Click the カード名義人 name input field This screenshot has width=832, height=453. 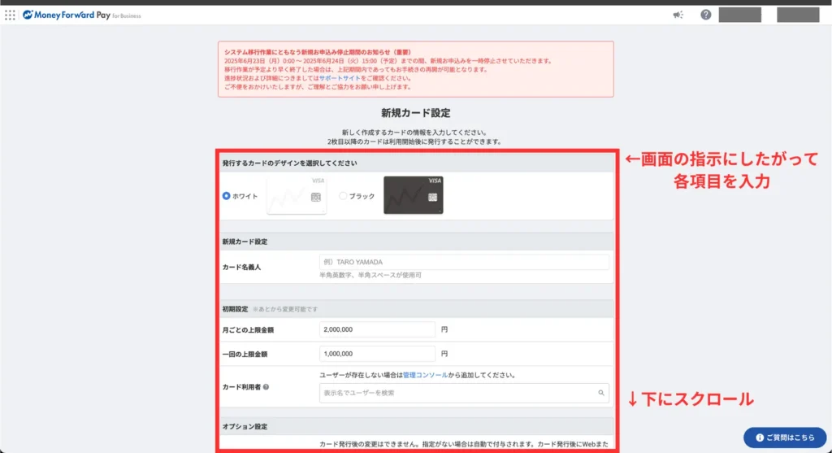[x=463, y=262]
